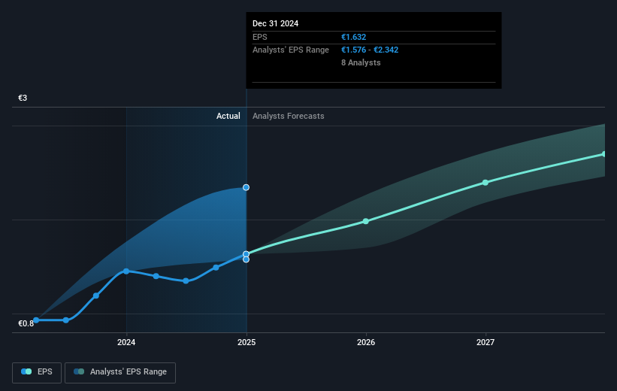Screen dimensions: 617x391
Task: Select the EPS data point just before 2025
Action: coord(216,268)
